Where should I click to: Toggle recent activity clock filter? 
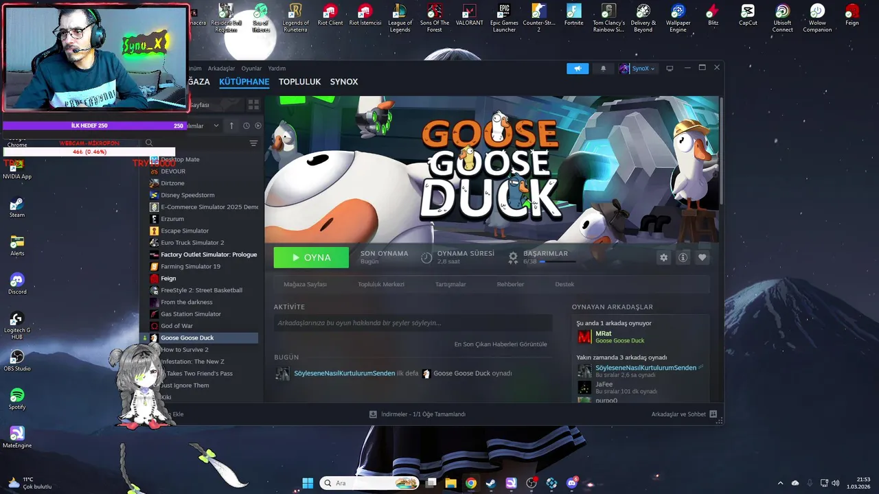[x=247, y=126]
